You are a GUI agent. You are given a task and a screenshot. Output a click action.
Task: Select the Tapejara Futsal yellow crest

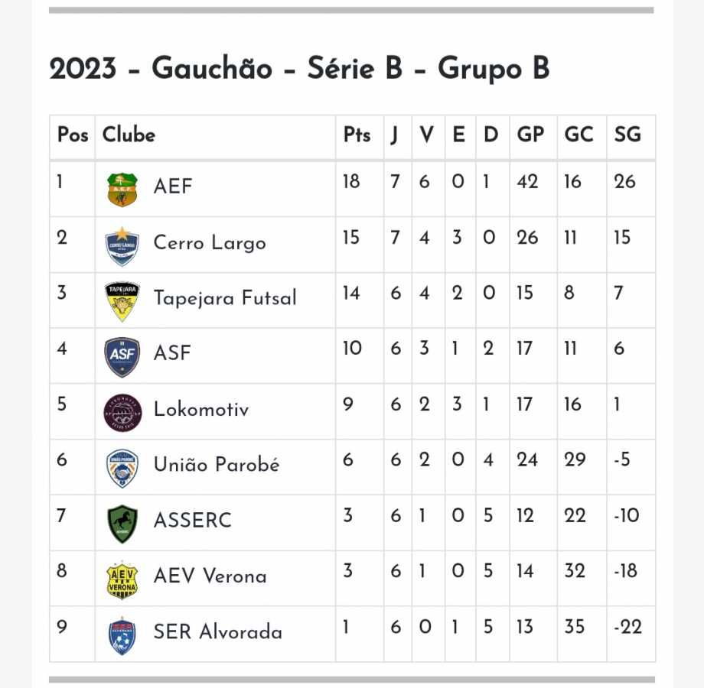[122, 301]
